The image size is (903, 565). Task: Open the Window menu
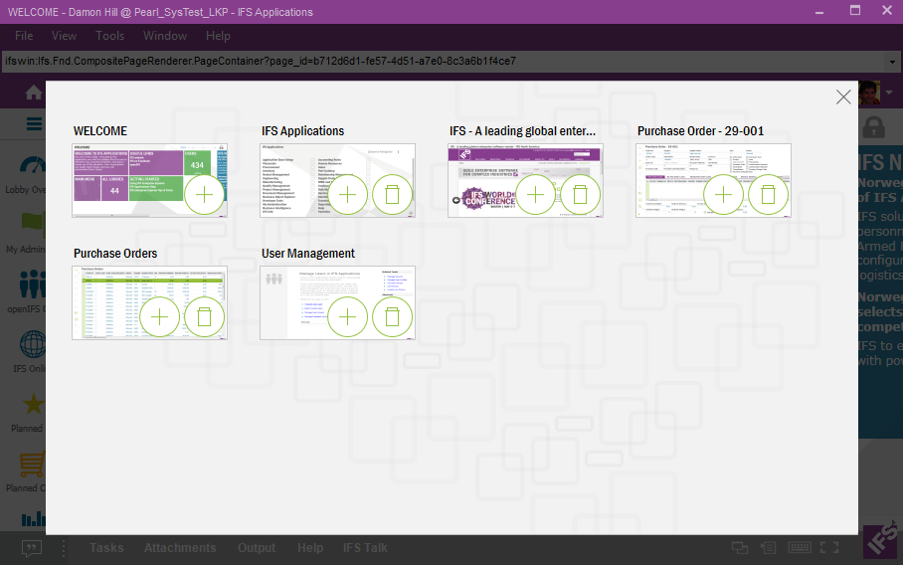165,36
